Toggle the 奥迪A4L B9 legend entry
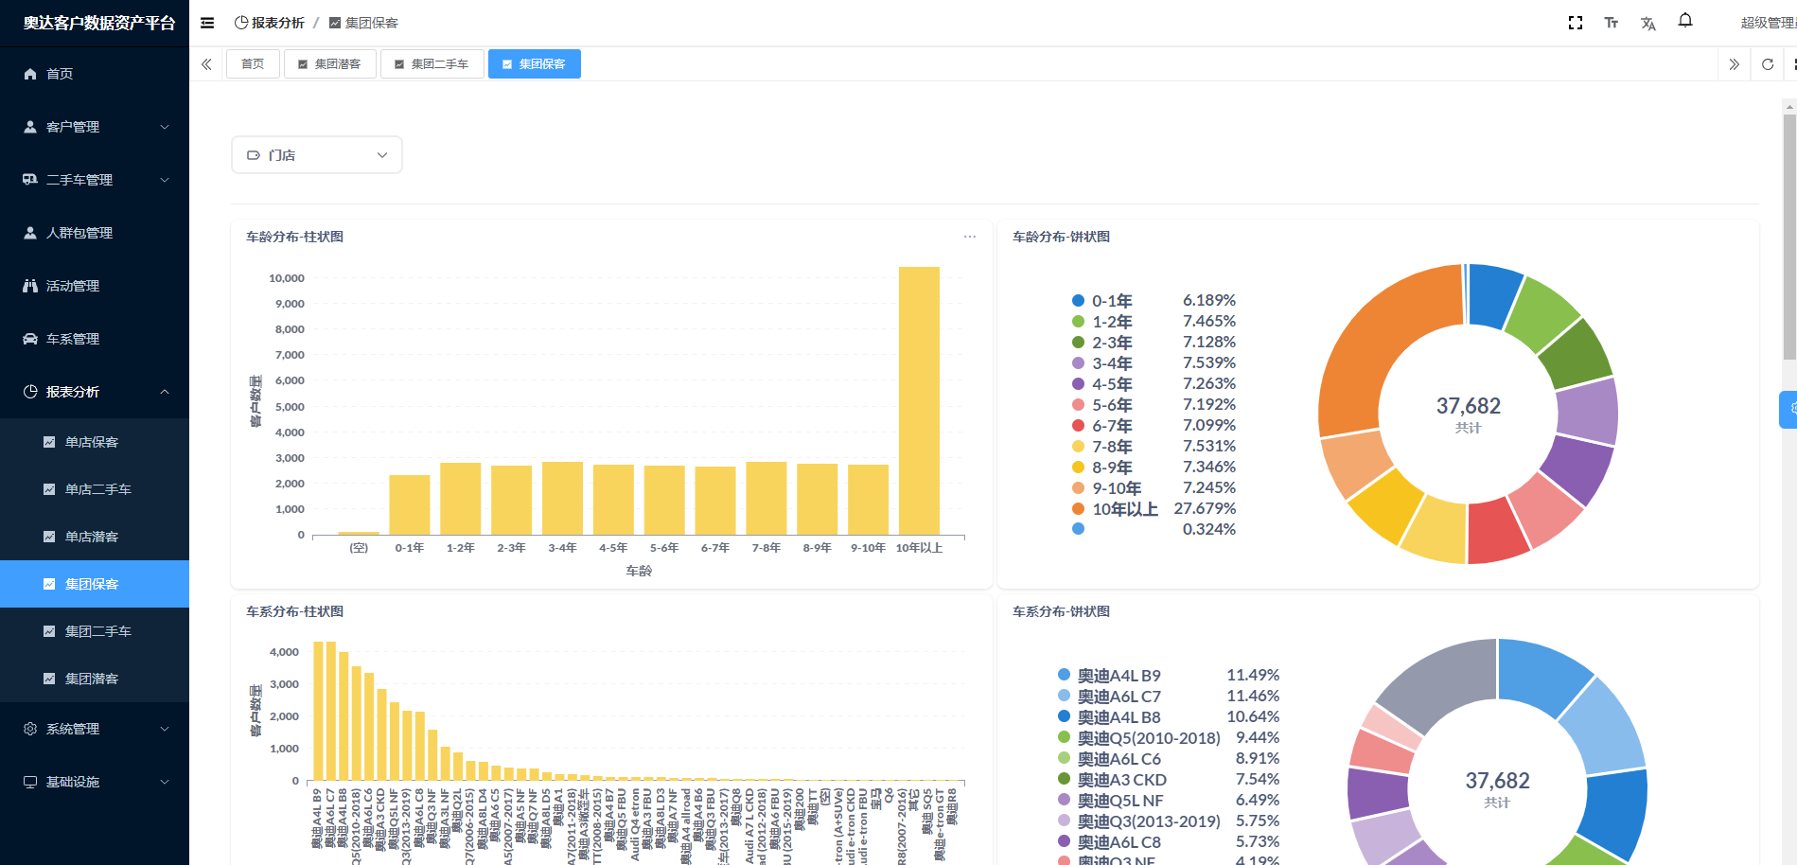 [x=1168, y=676]
